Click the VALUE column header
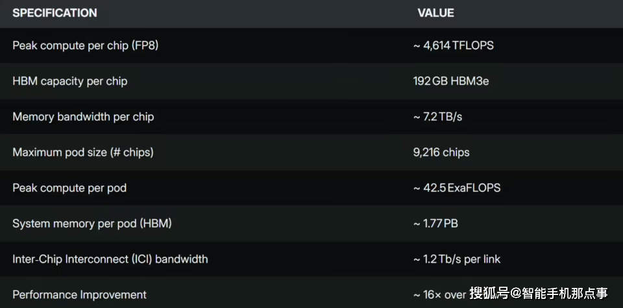The width and height of the screenshot is (623, 308). 435,13
